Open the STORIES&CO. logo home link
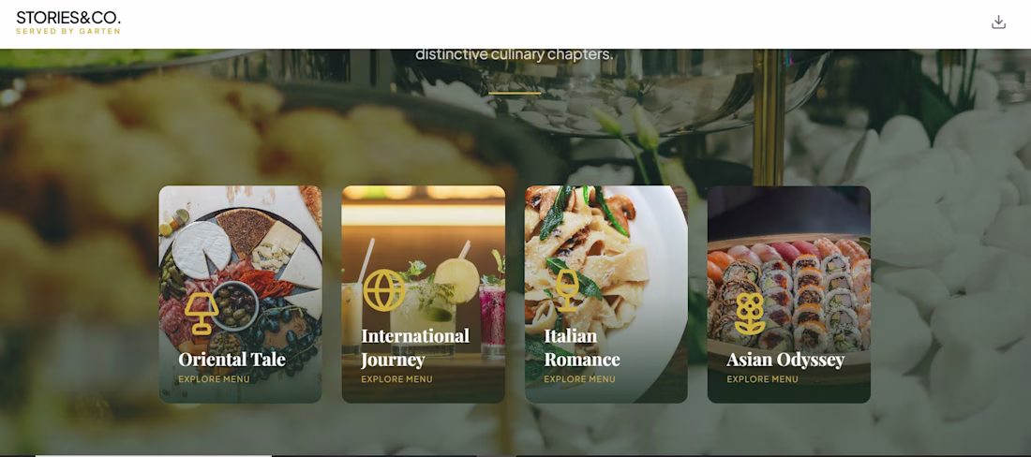Screen dimensions: 1031x457 [x=68, y=18]
